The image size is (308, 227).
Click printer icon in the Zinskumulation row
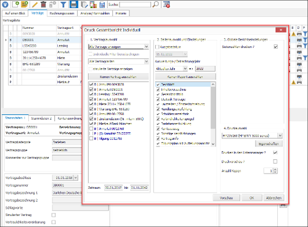pyautogui.click(x=299, y=76)
